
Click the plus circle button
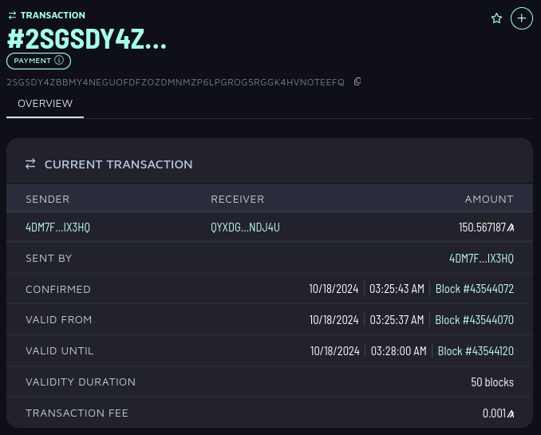point(522,18)
